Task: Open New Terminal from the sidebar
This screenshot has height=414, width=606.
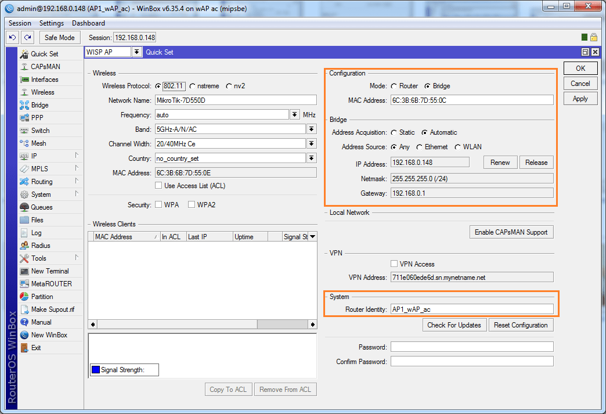Action: [24, 271]
